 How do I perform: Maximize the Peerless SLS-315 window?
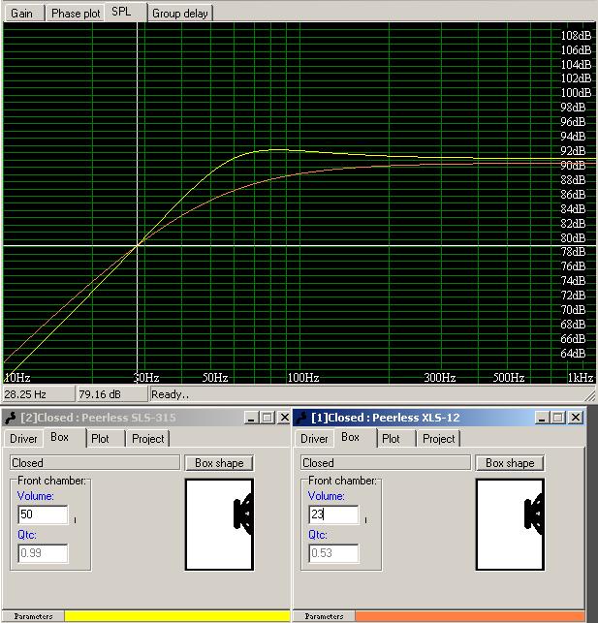click(x=268, y=418)
